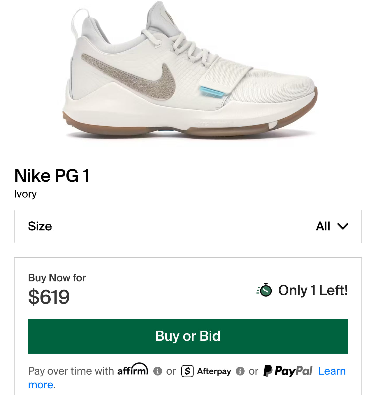The height and width of the screenshot is (395, 376).
Task: Click the green stopwatch icon
Action: 265,290
